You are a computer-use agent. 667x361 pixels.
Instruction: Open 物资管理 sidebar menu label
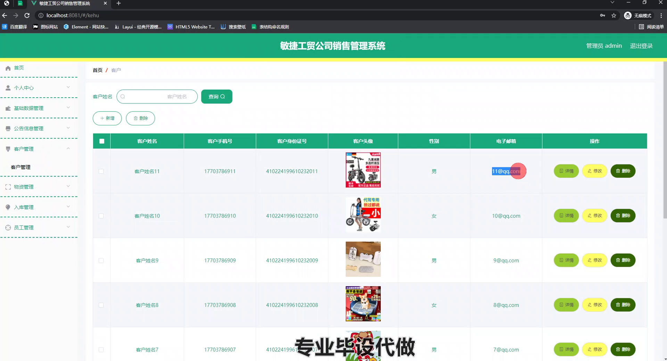click(24, 187)
